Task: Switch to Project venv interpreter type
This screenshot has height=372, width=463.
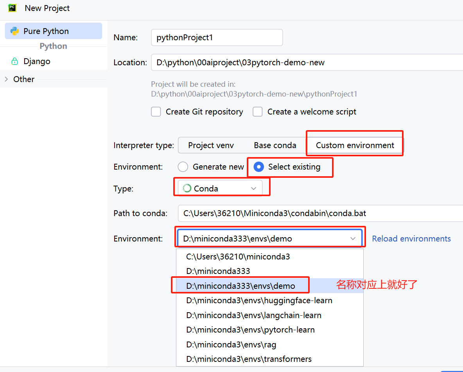Action: [211, 145]
